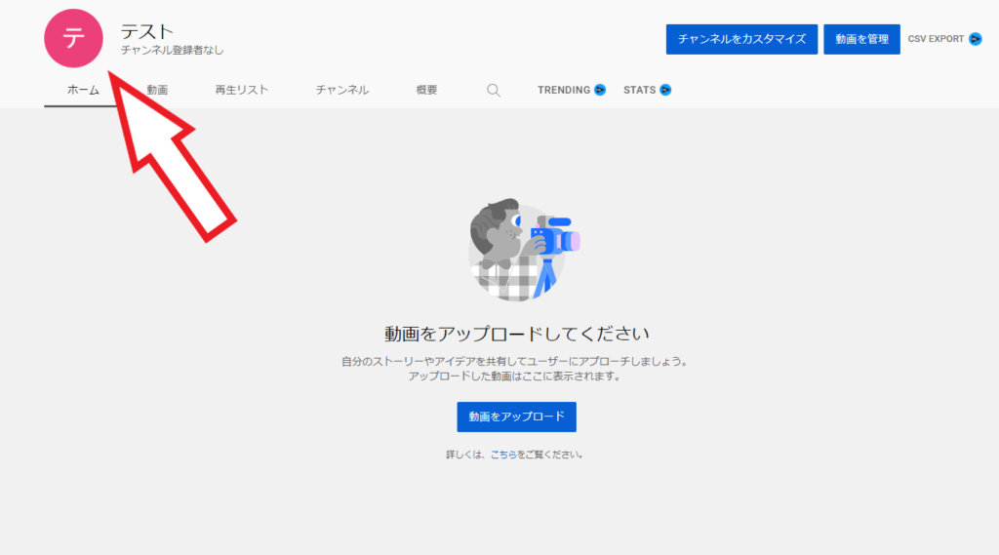Click the CSV EXPORT text label
The height and width of the screenshot is (555, 999).
[x=936, y=39]
